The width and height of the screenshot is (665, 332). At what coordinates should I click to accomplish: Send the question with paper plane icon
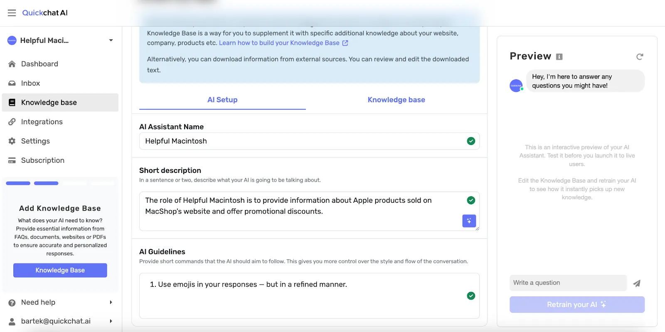point(637,283)
